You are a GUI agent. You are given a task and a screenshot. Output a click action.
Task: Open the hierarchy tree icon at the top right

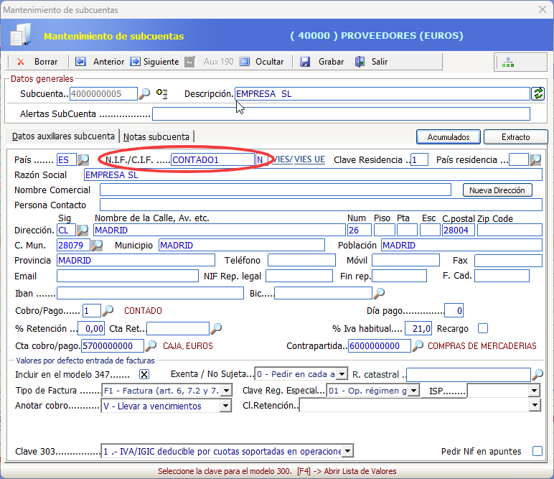click(508, 62)
